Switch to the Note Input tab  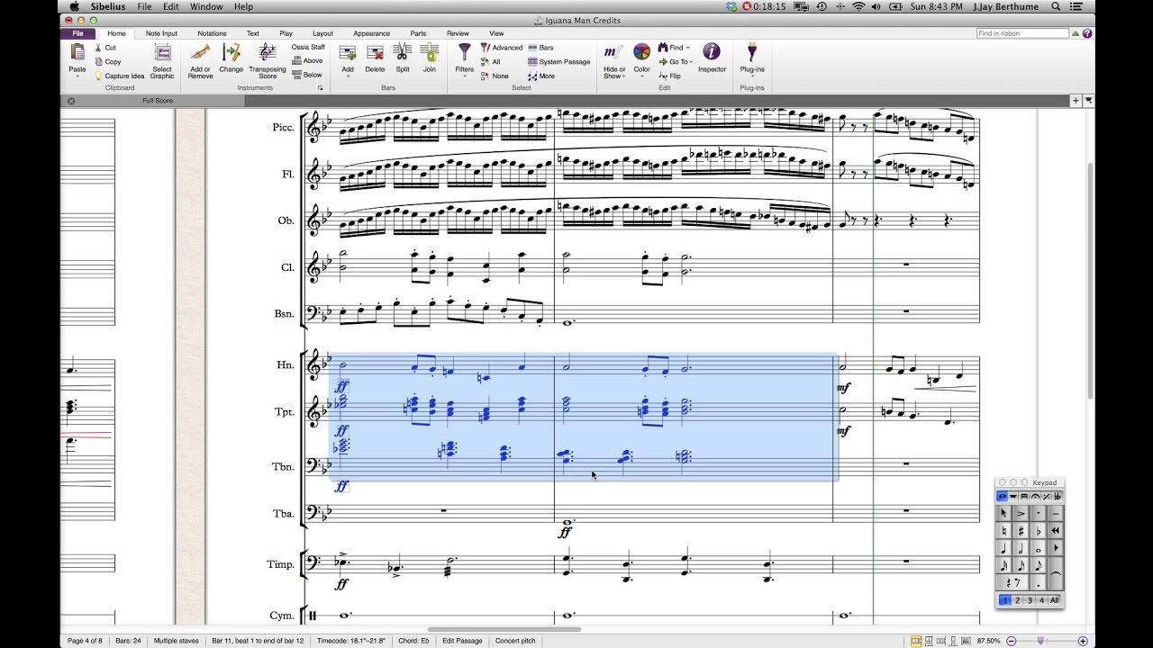coord(162,33)
